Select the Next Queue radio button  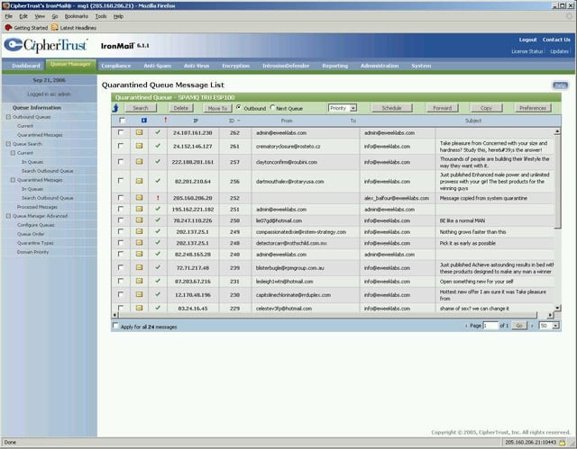(x=272, y=107)
